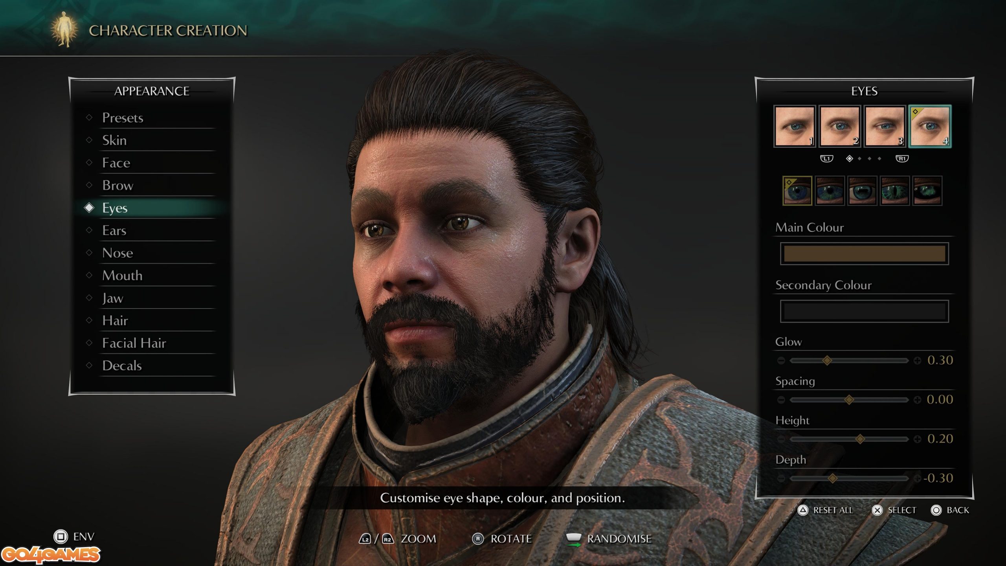Click the L1 previous page icon
The height and width of the screenshot is (566, 1006).
pos(826,158)
